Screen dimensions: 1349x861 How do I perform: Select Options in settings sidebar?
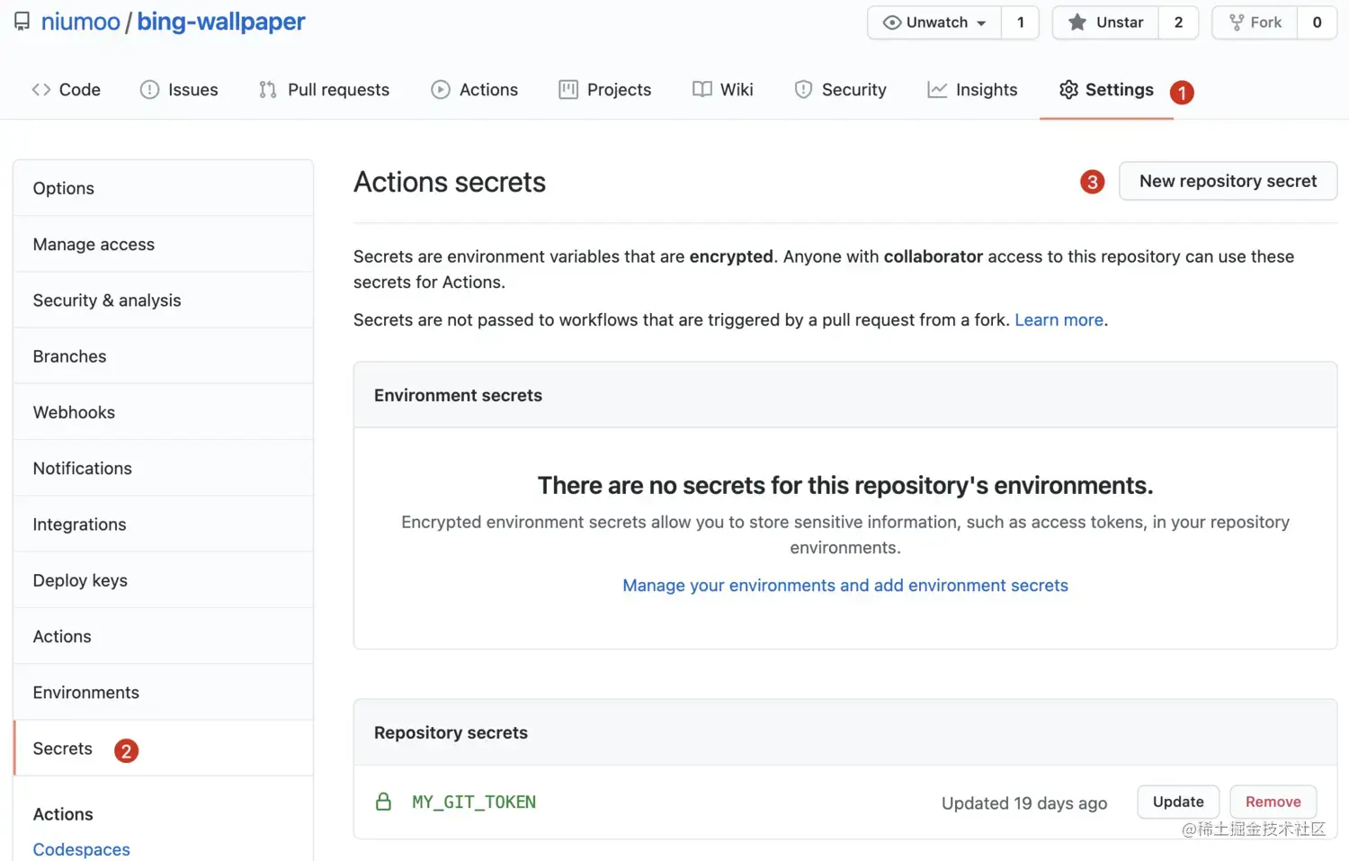(x=164, y=188)
